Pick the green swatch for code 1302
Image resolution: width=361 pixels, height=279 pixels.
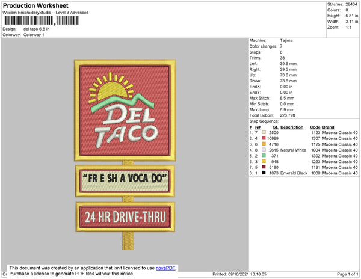click(x=264, y=156)
